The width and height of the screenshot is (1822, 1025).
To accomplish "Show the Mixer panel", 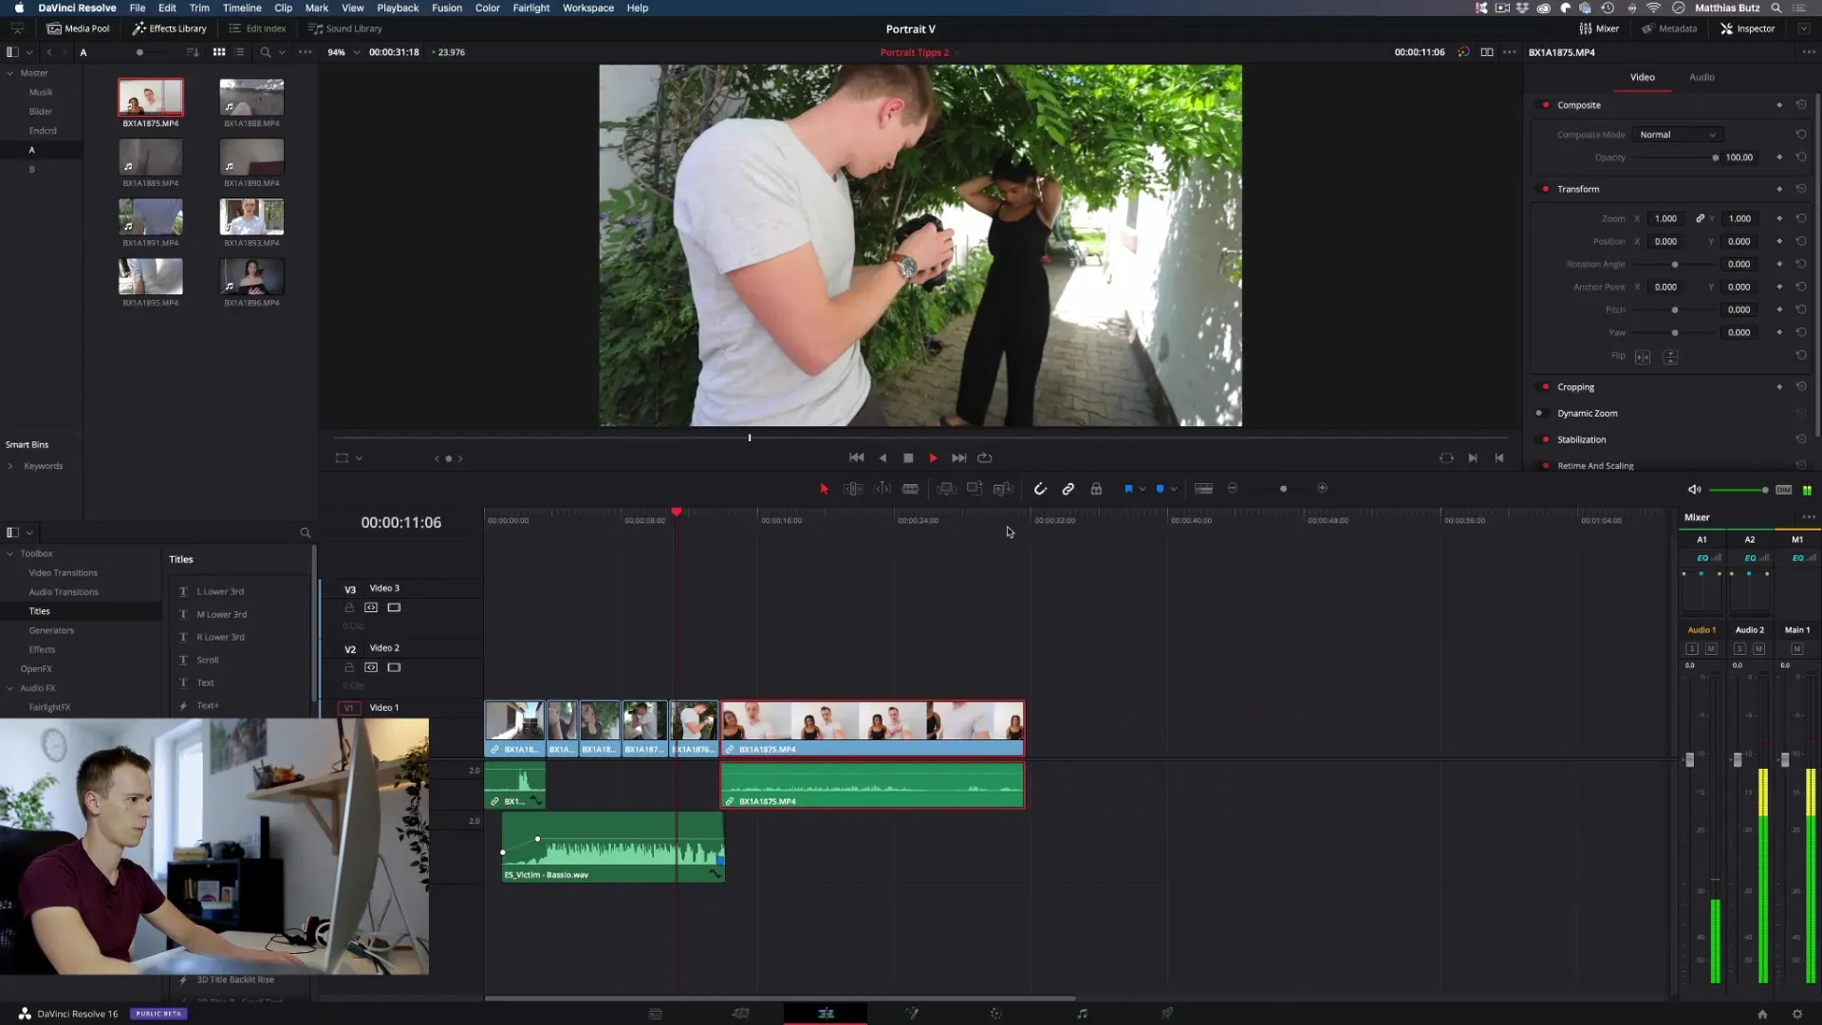I will [x=1599, y=28].
